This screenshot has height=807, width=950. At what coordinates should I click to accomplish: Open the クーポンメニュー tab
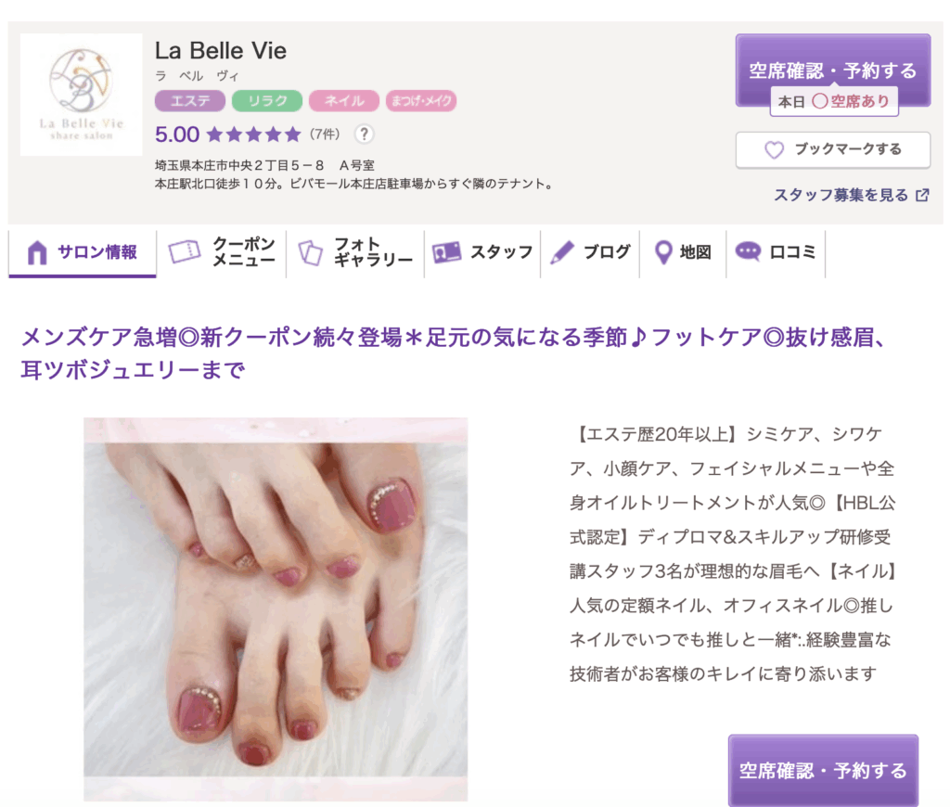pyautogui.click(x=221, y=252)
